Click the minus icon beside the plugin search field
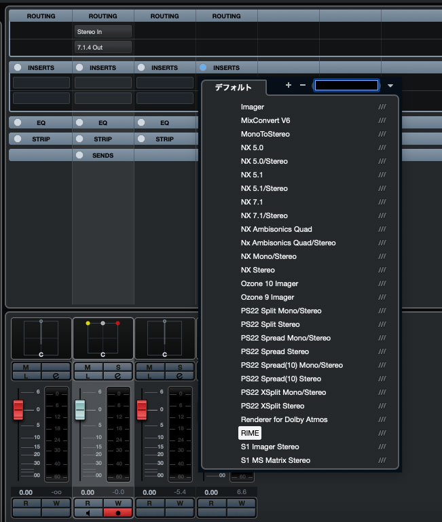The height and width of the screenshot is (522, 442). 303,86
